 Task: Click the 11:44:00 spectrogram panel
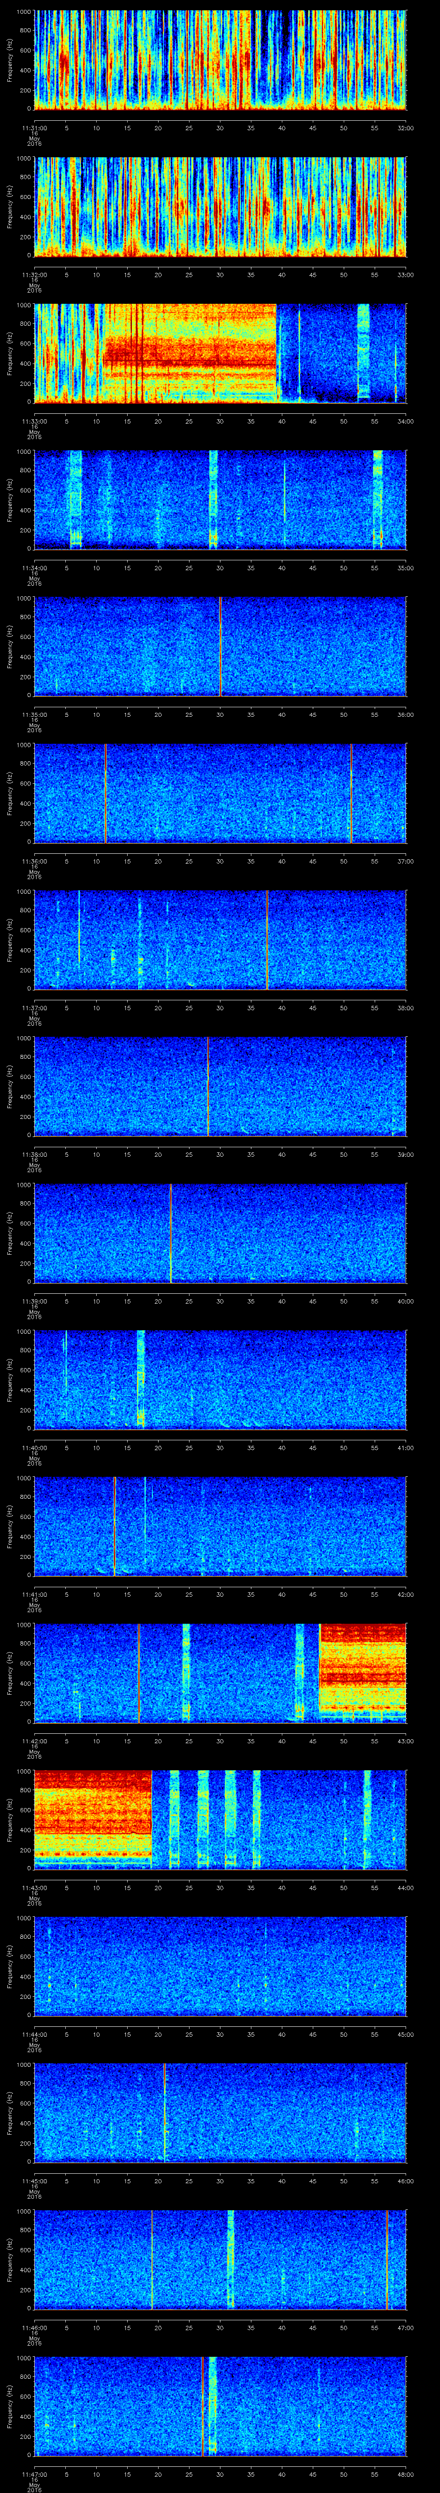tap(220, 1967)
